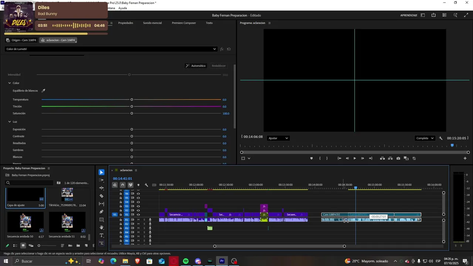Viewport: 473px width, 266px height.
Task: Click the Play button in Program monitor
Action: click(x=355, y=158)
